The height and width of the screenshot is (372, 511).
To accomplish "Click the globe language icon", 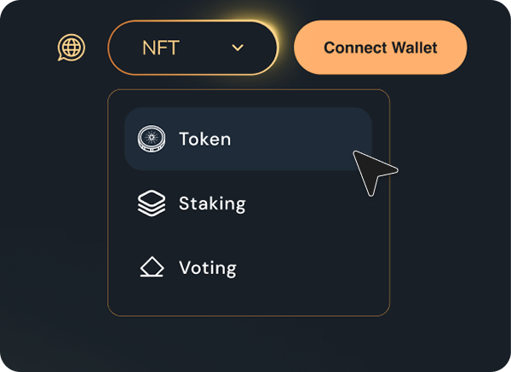I will [x=71, y=48].
